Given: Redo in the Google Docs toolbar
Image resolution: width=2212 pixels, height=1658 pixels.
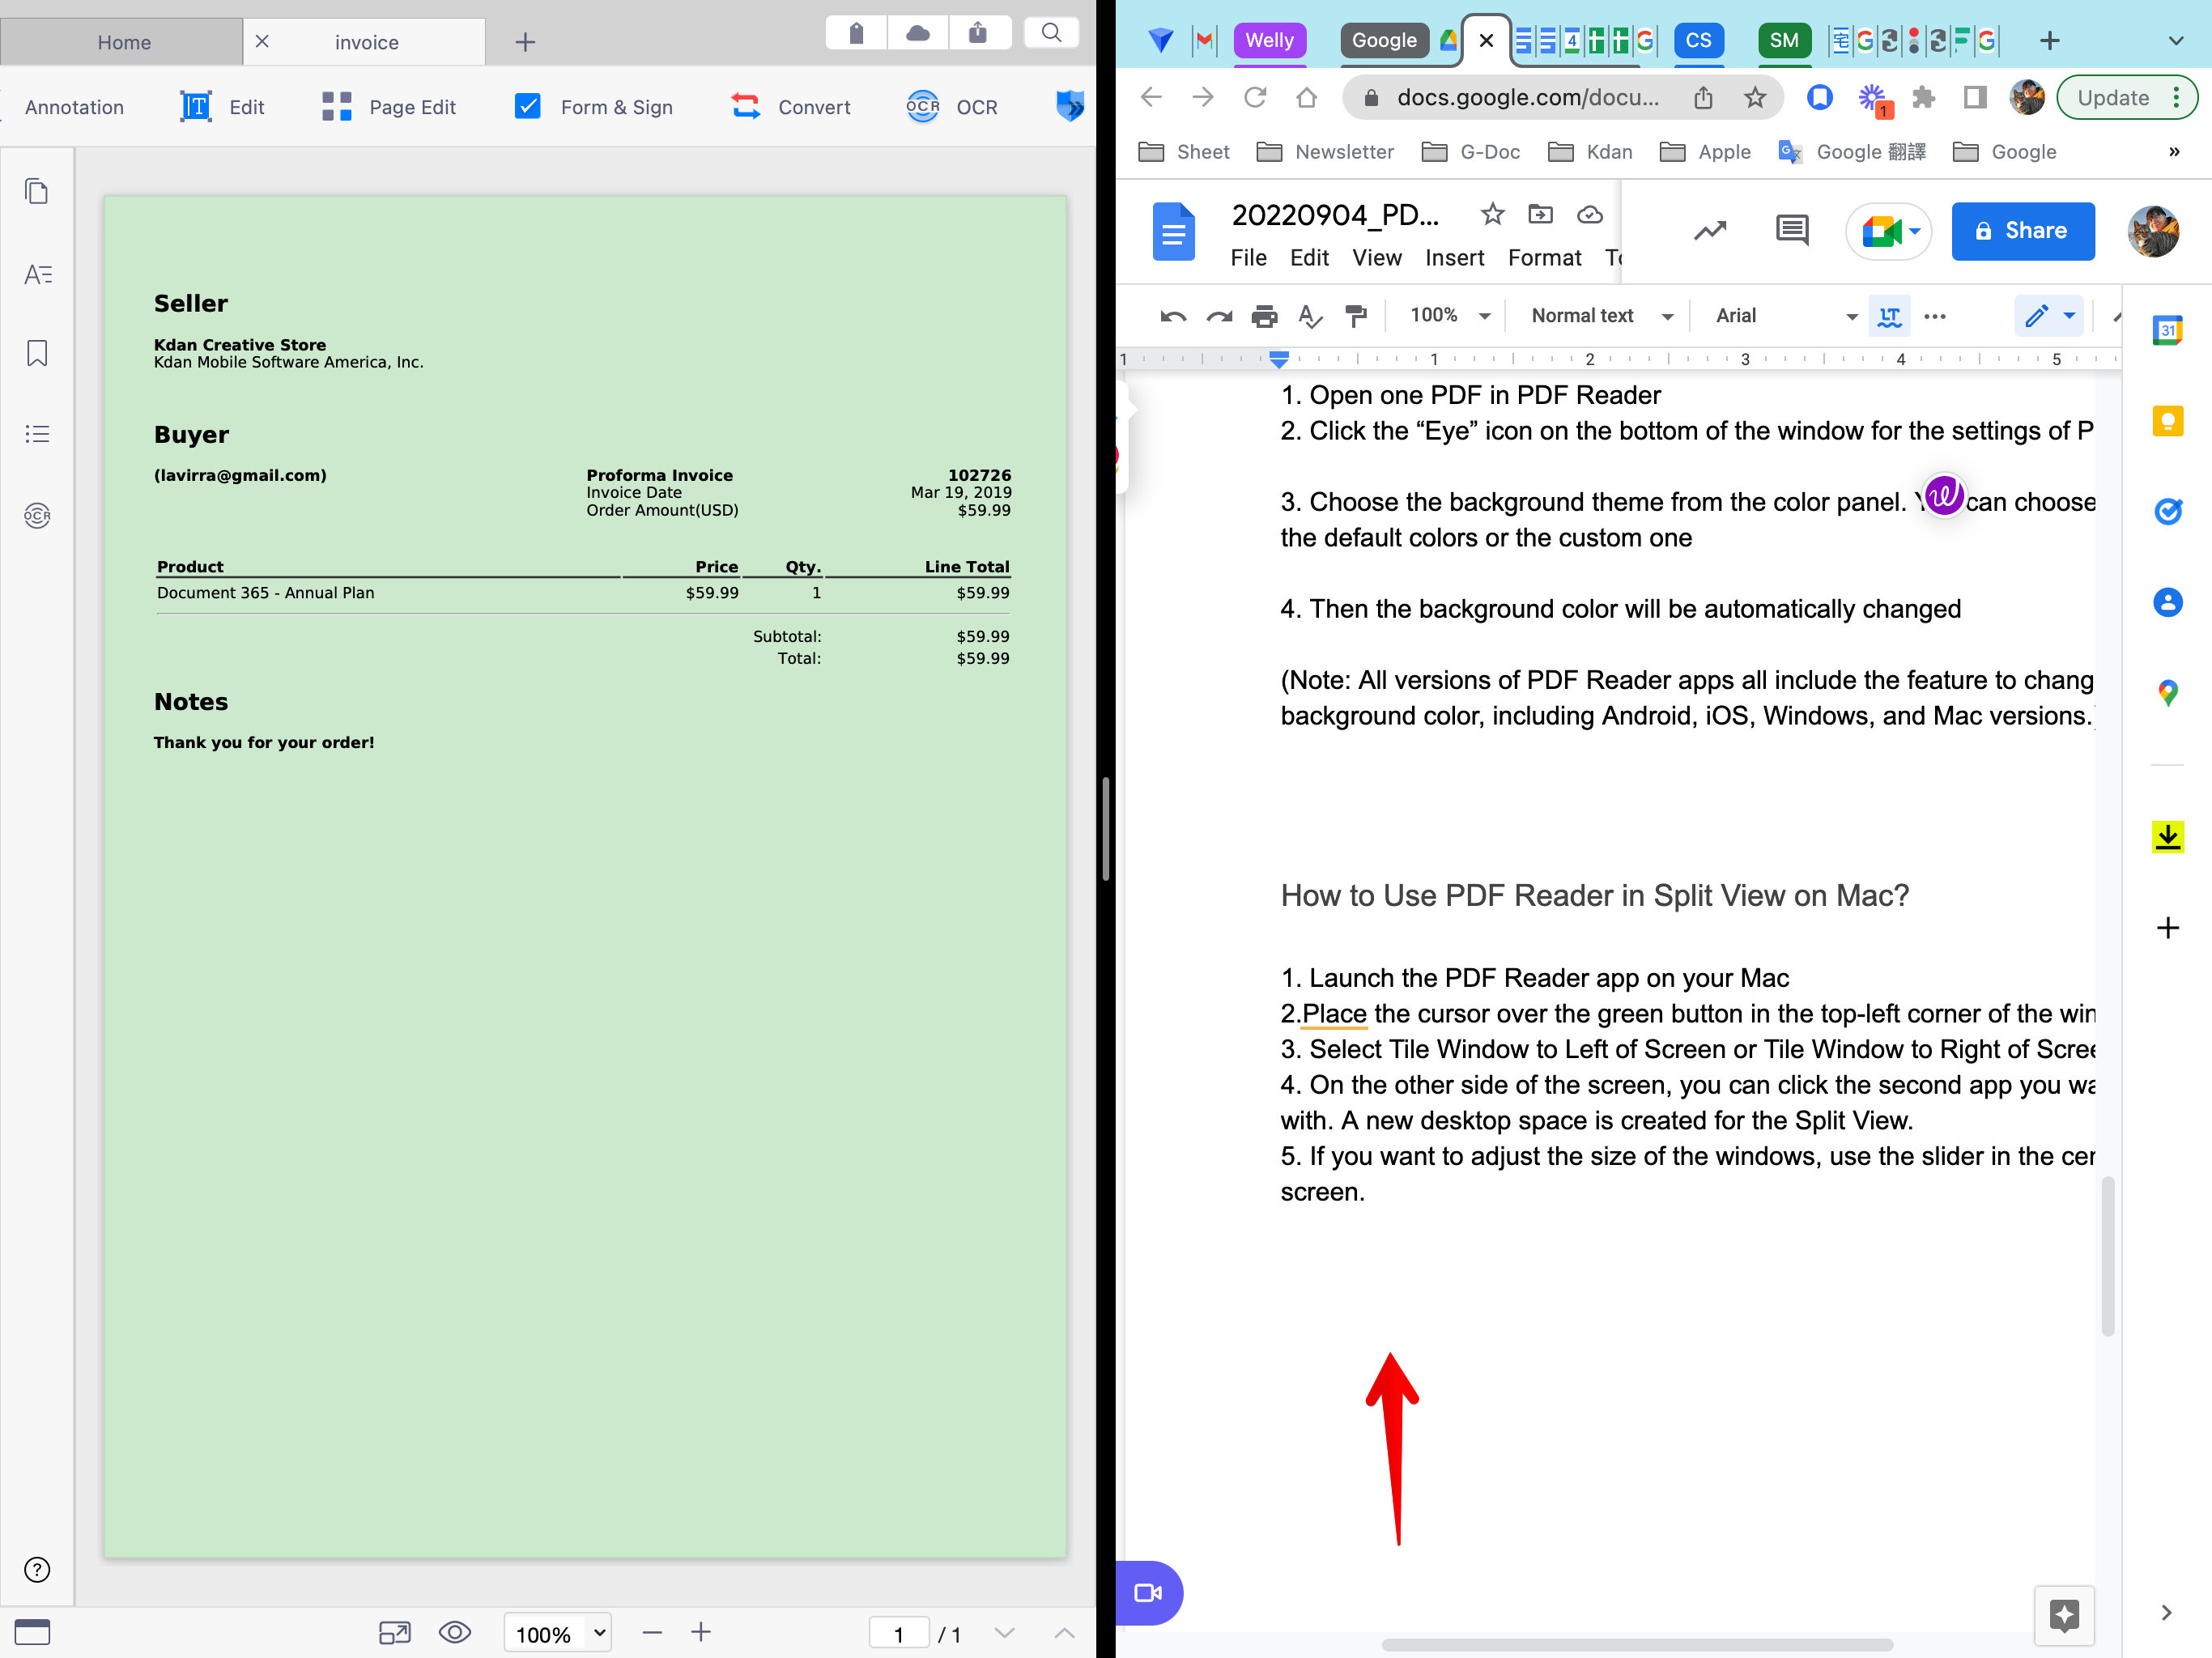Looking at the screenshot, I should (x=1219, y=316).
